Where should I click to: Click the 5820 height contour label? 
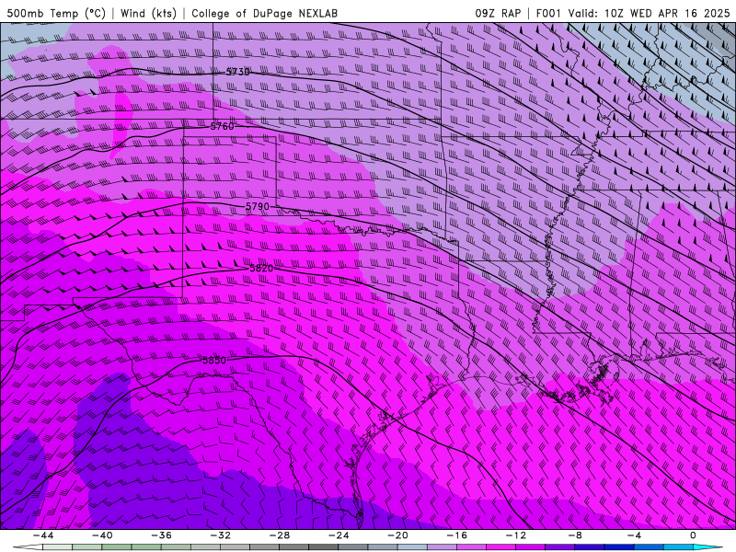click(x=261, y=268)
